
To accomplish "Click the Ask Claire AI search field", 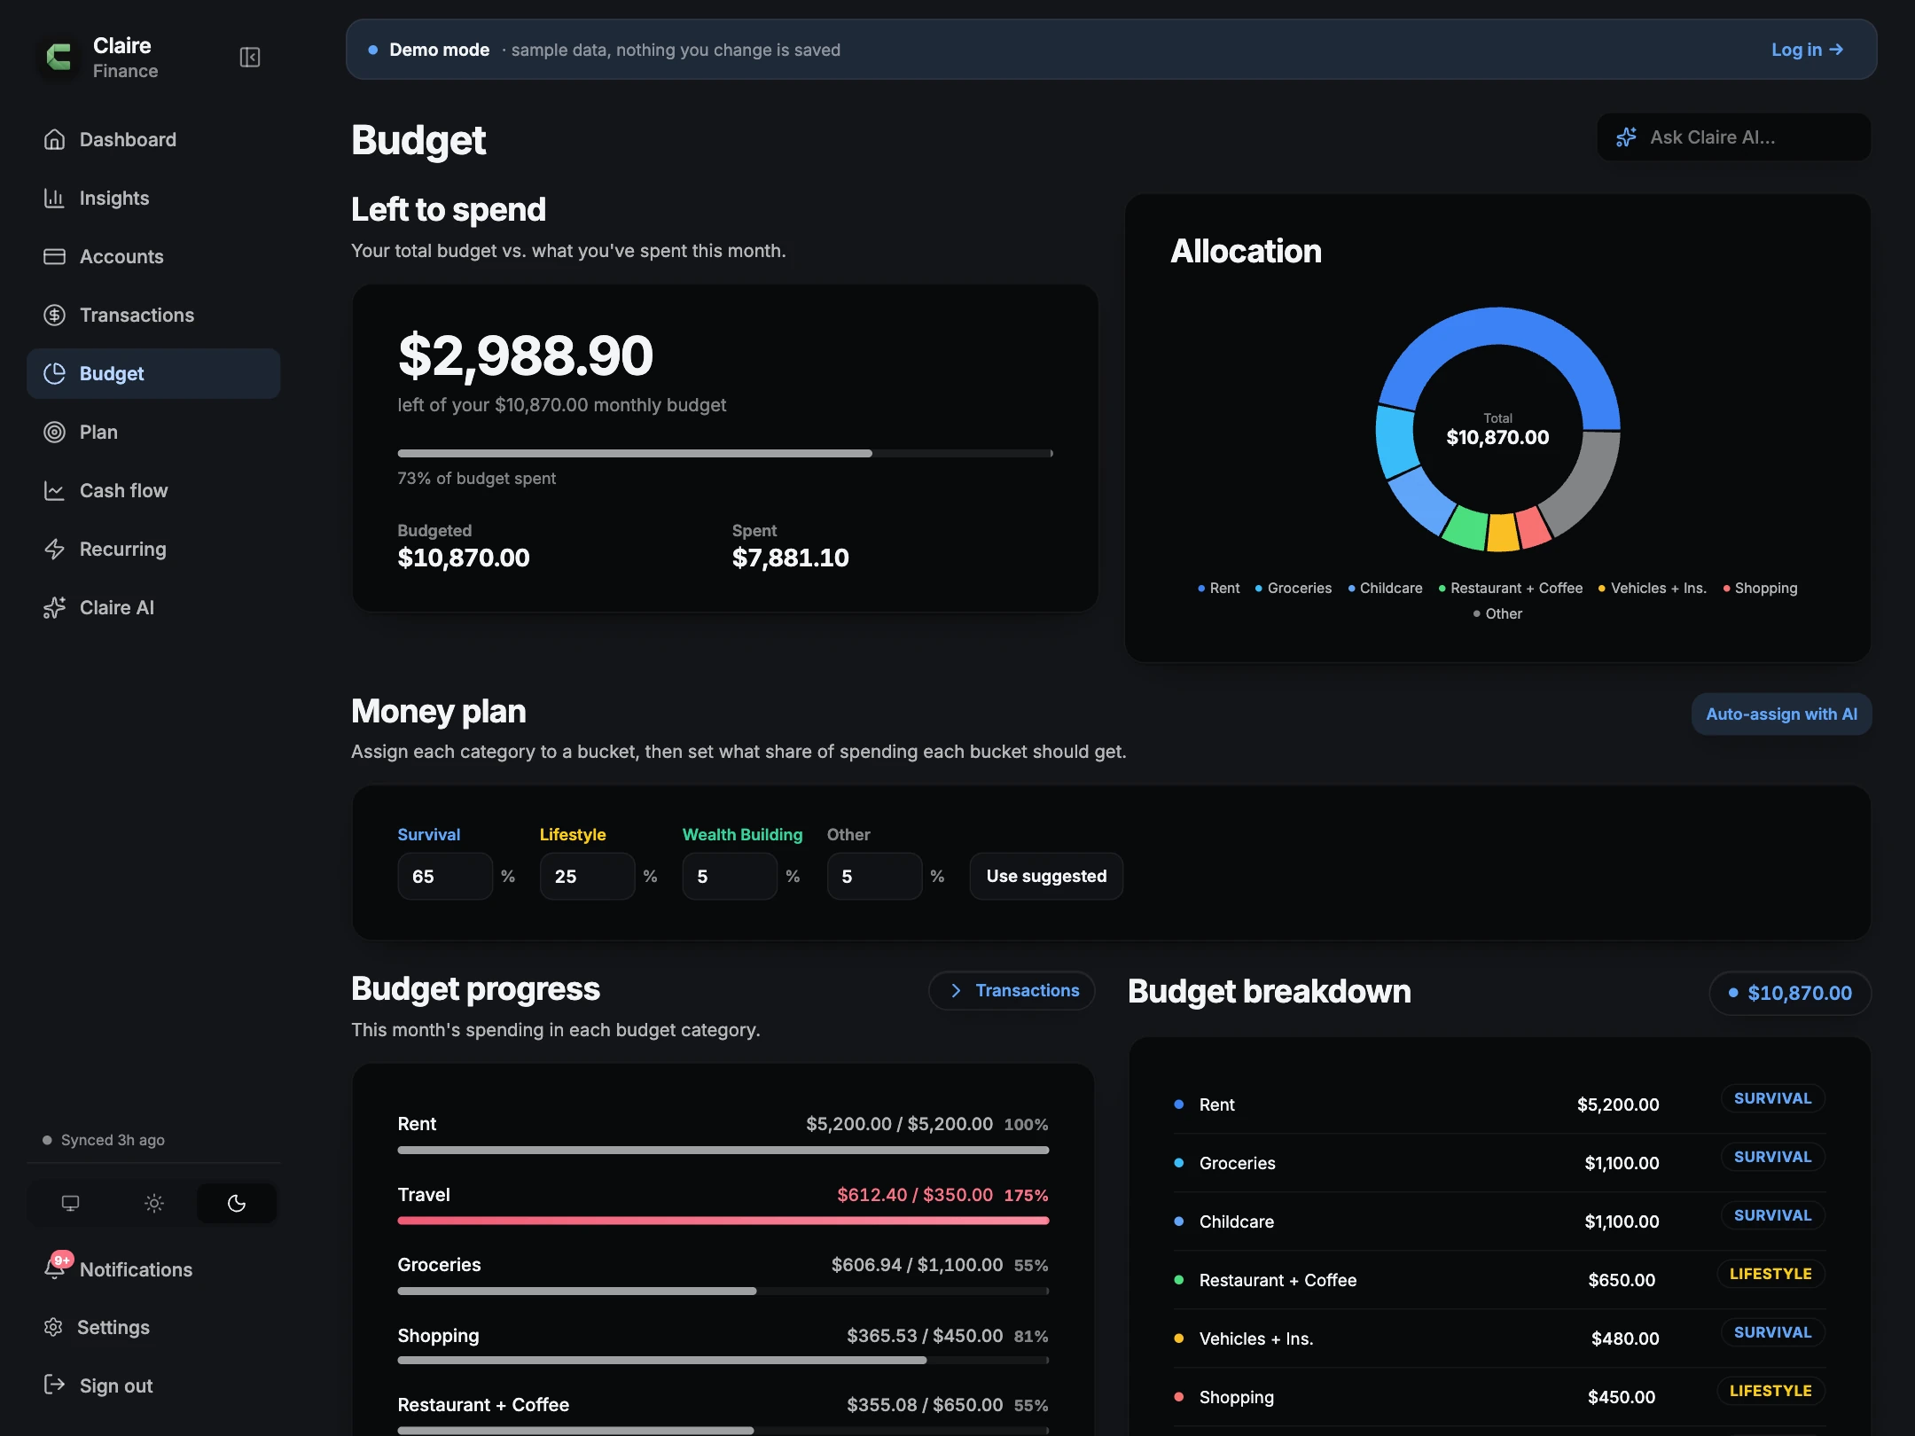I will (1734, 137).
